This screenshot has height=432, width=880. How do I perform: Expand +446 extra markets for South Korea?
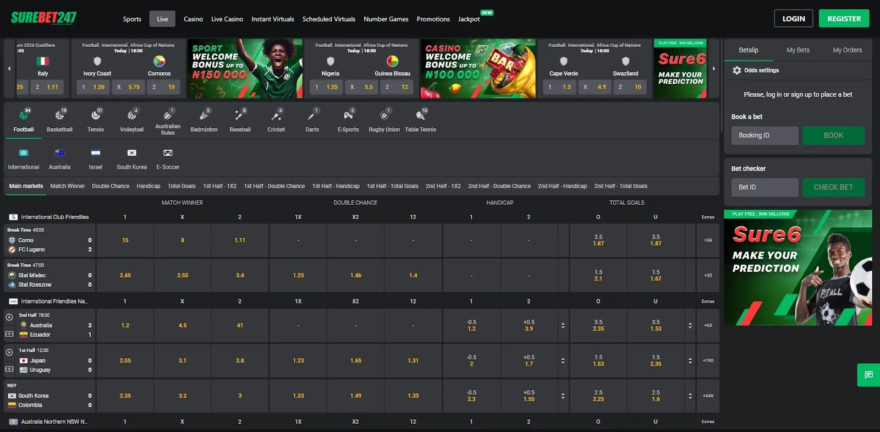(x=708, y=396)
